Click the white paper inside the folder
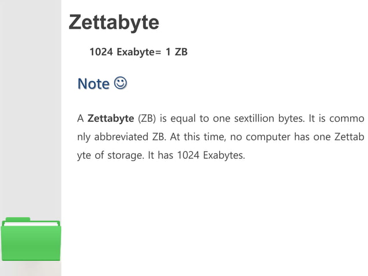This screenshot has width=368, height=276. tap(31, 224)
